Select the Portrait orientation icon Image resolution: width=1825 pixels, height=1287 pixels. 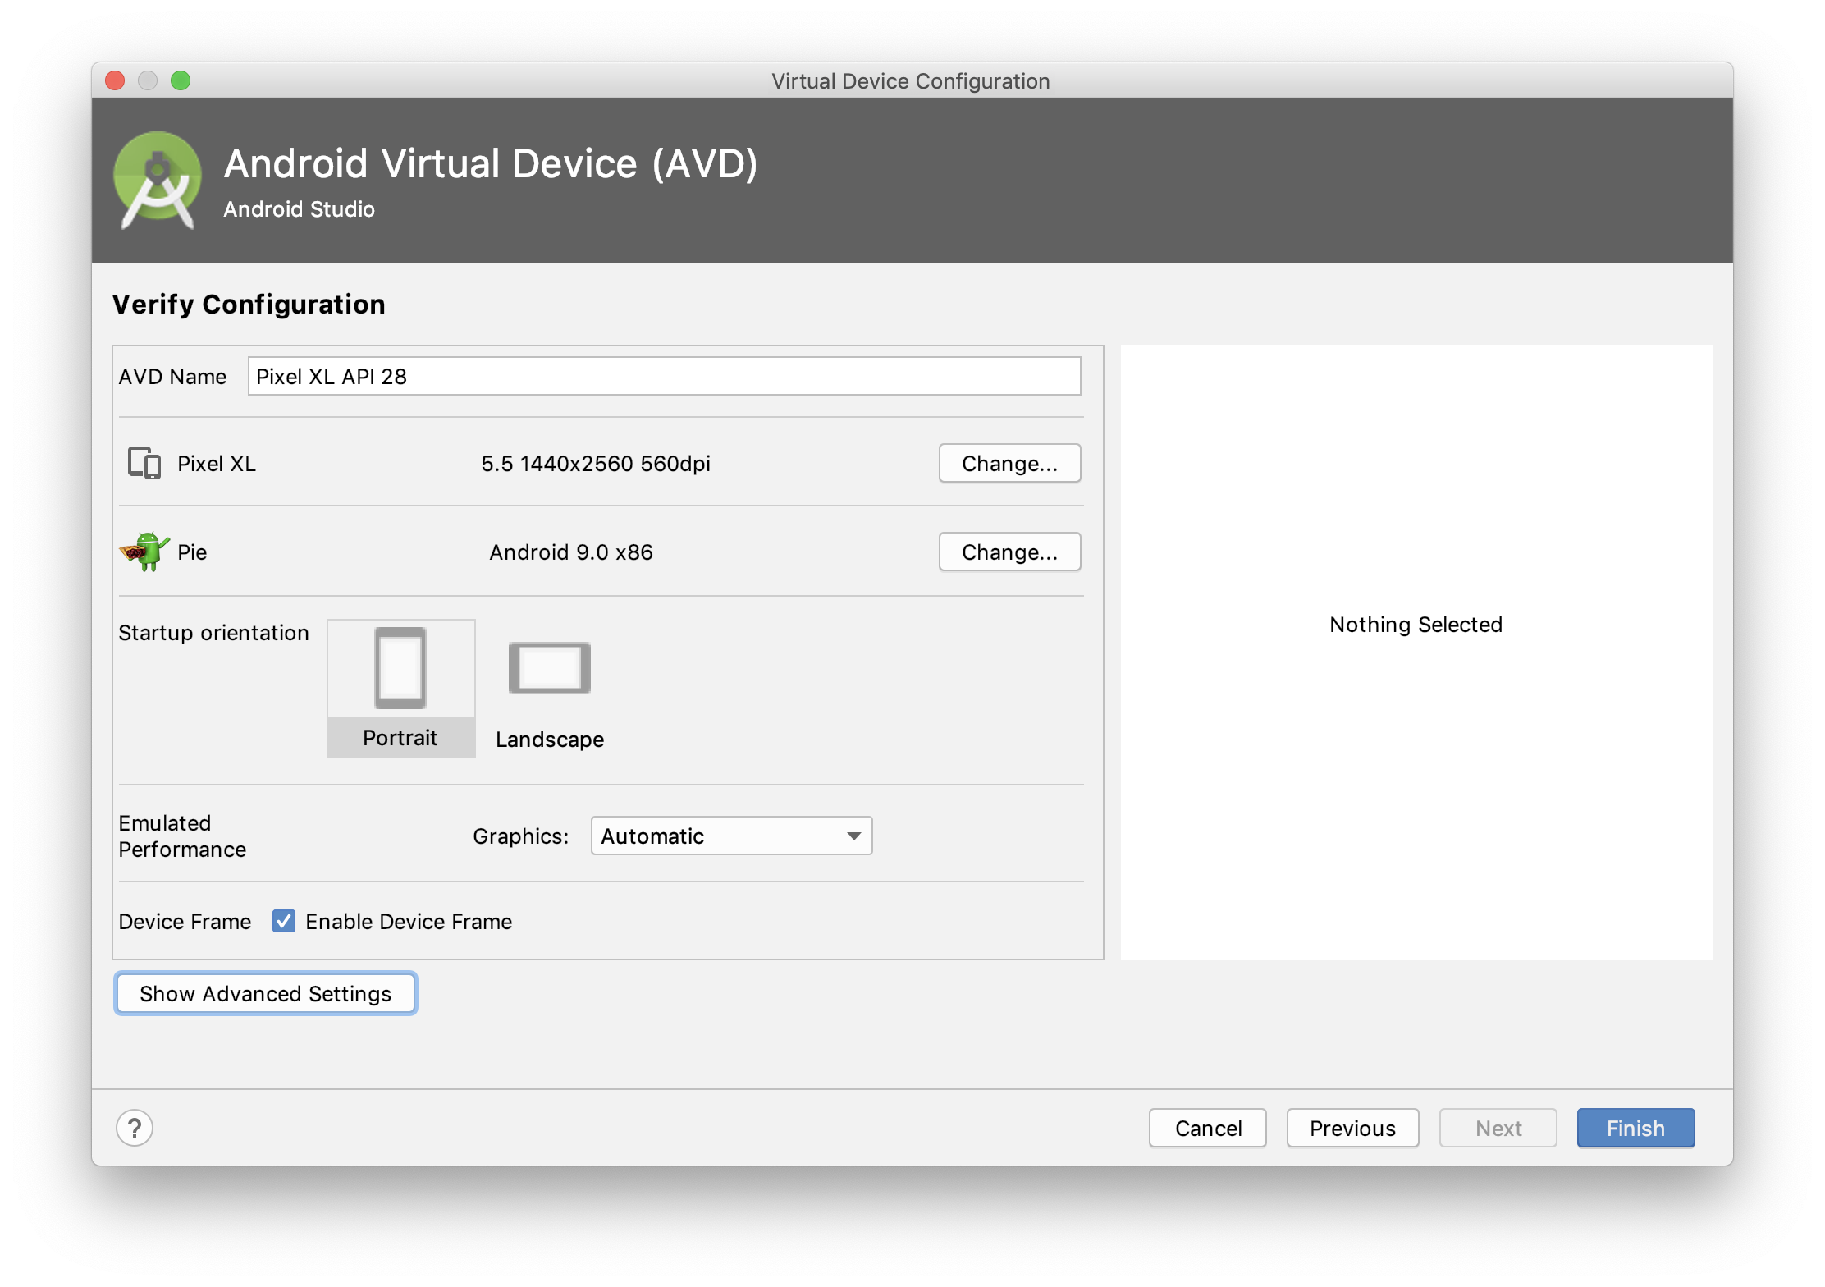click(400, 668)
